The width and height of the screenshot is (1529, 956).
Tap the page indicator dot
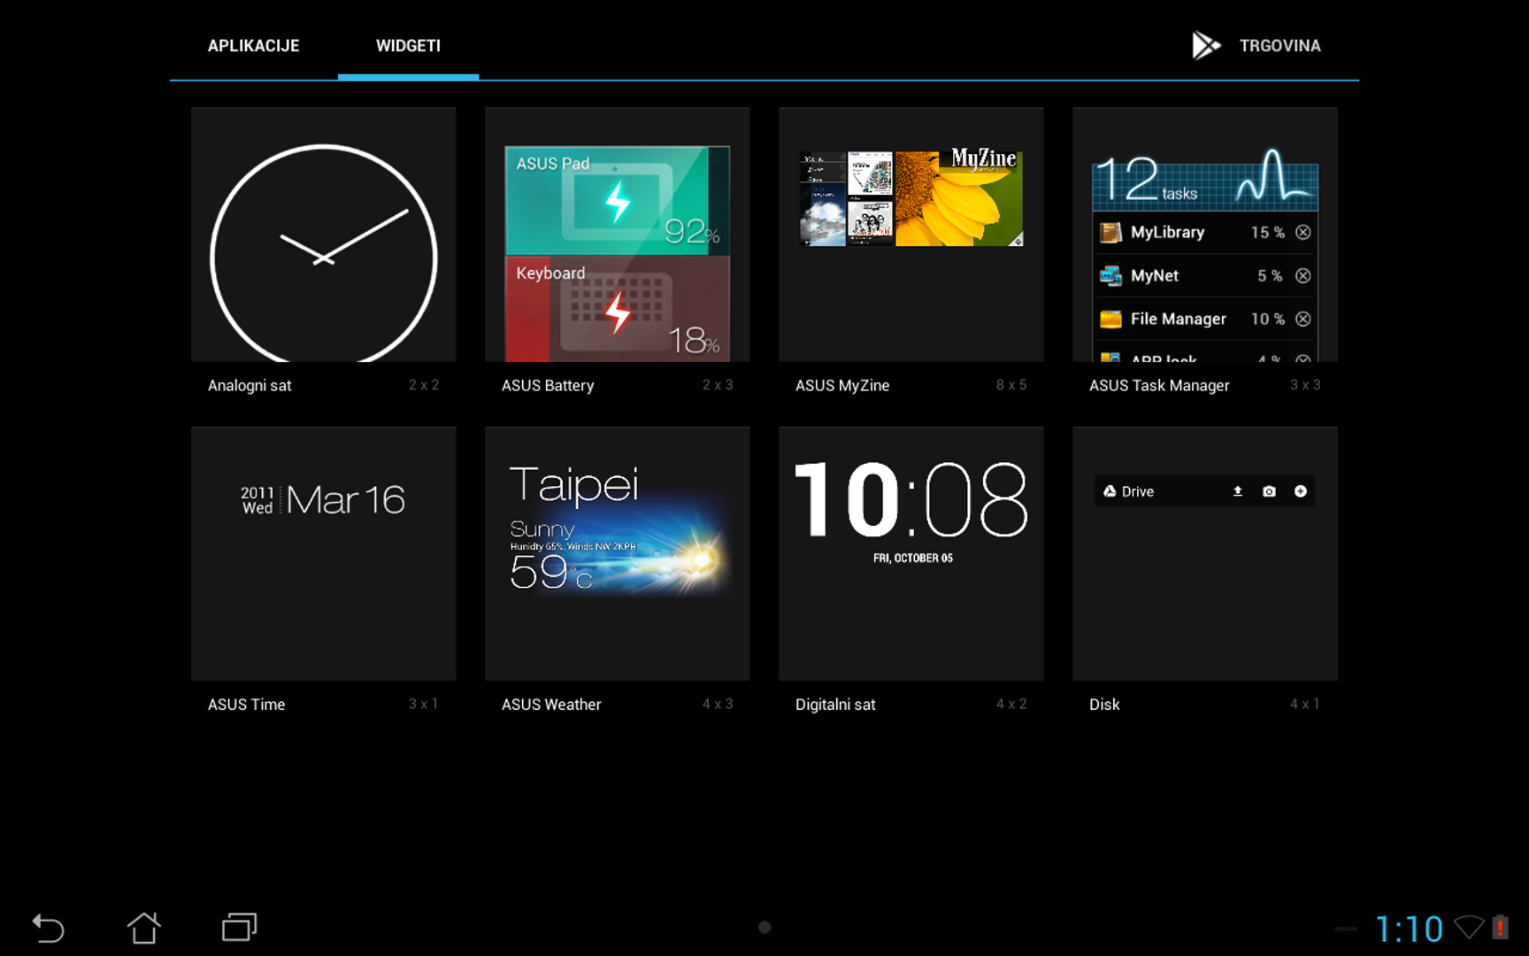(764, 927)
